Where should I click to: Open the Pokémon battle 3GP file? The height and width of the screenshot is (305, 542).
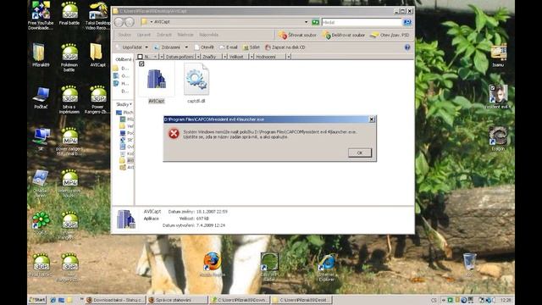pyautogui.click(x=69, y=58)
